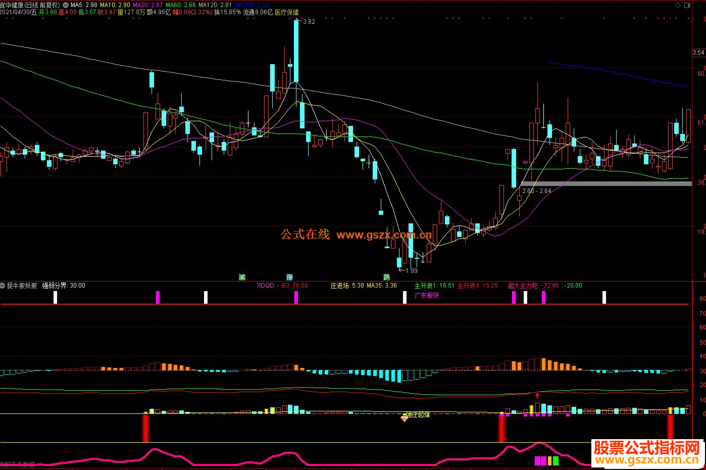Click the 捉牛股妖股 indicator name
Viewport: 706px width, 470px height.
point(22,286)
